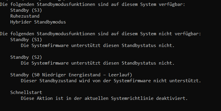Click the 'Hybrider Standbymodus' line
The image size is (221, 111).
tap(38, 22)
